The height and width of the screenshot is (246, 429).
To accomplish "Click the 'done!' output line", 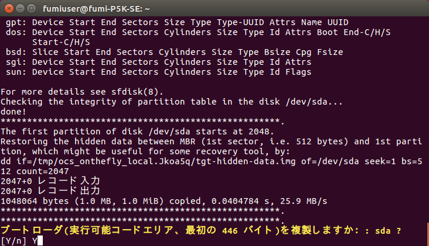I will tap(13, 112).
